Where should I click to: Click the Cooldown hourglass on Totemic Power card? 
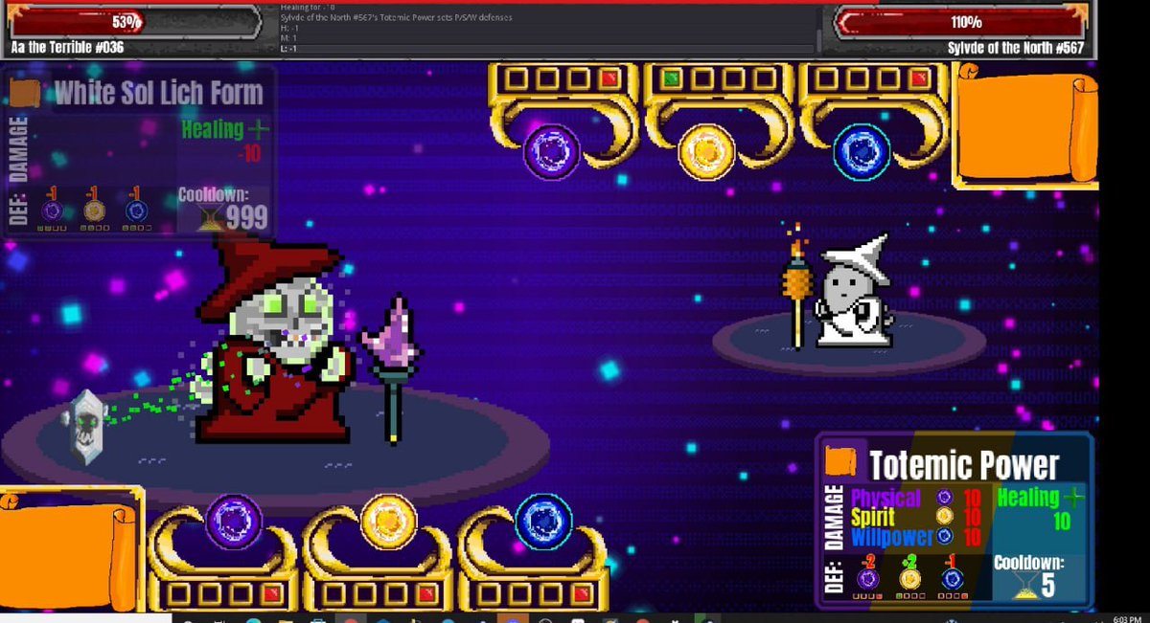[x=1025, y=585]
